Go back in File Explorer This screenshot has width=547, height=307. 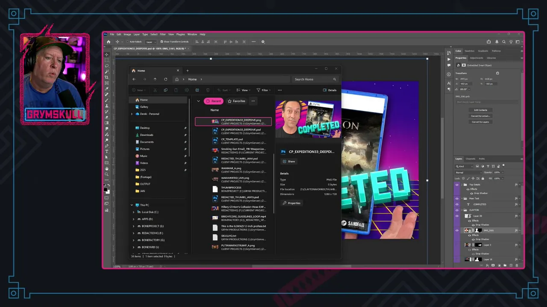(x=134, y=79)
